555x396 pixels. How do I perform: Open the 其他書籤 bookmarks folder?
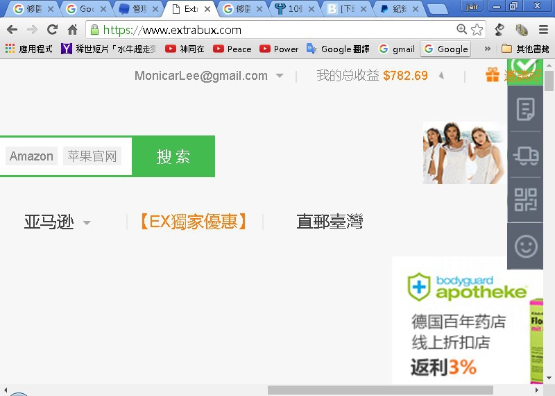tap(525, 49)
